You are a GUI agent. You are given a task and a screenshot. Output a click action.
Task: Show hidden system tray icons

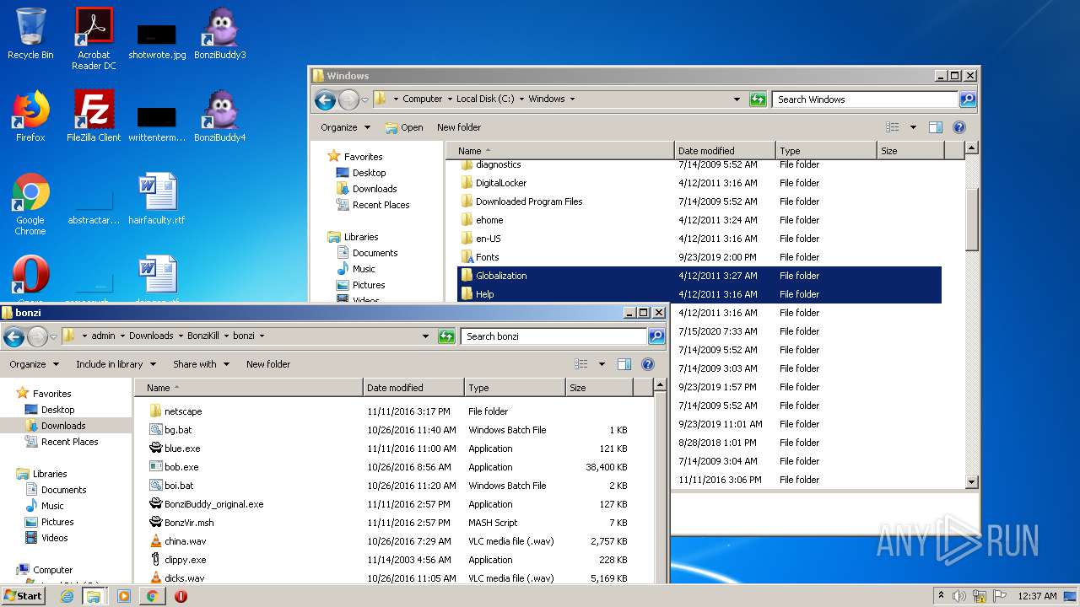(941, 596)
